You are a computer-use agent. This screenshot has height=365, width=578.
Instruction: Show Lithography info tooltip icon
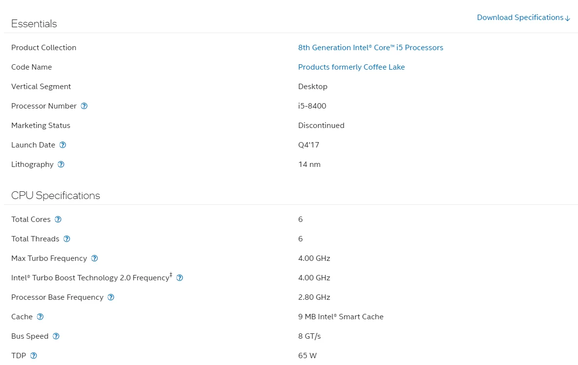click(61, 164)
